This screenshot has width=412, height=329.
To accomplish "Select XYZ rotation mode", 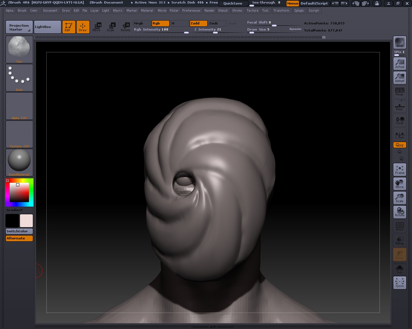I will [400, 145].
